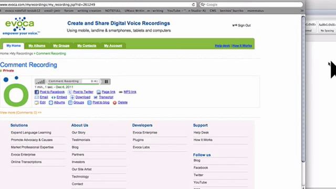Select No Spacing style in Word window

(327, 27)
